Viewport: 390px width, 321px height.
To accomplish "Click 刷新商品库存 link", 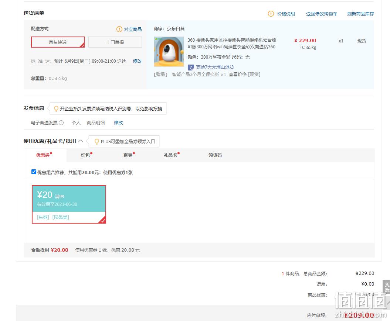I will click(x=361, y=14).
